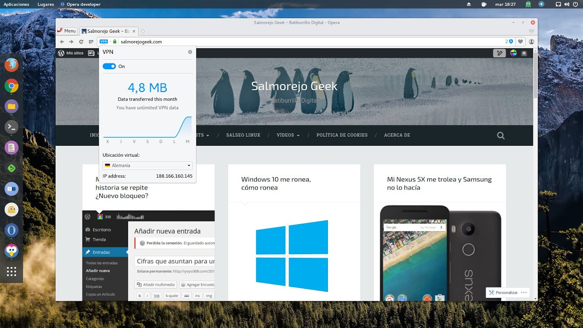Click the eject tray icon
Image resolution: width=583 pixels, height=328 pixels.
[469, 4]
